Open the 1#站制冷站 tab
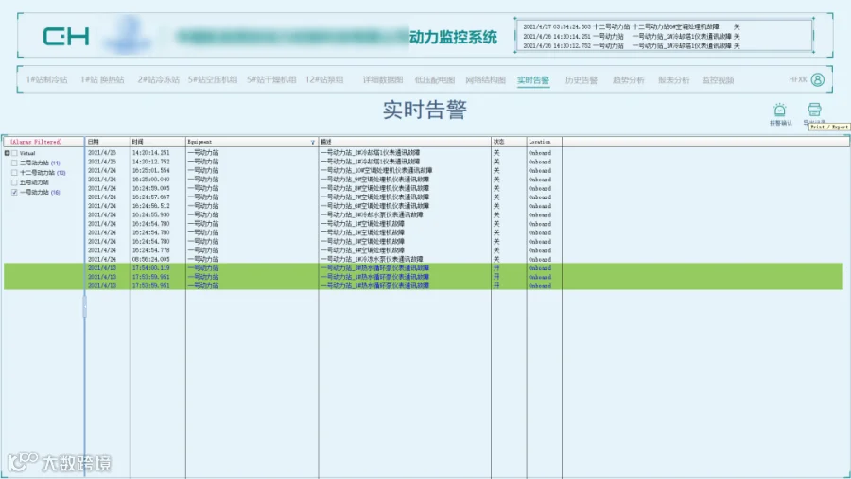The image size is (851, 479). (x=46, y=79)
